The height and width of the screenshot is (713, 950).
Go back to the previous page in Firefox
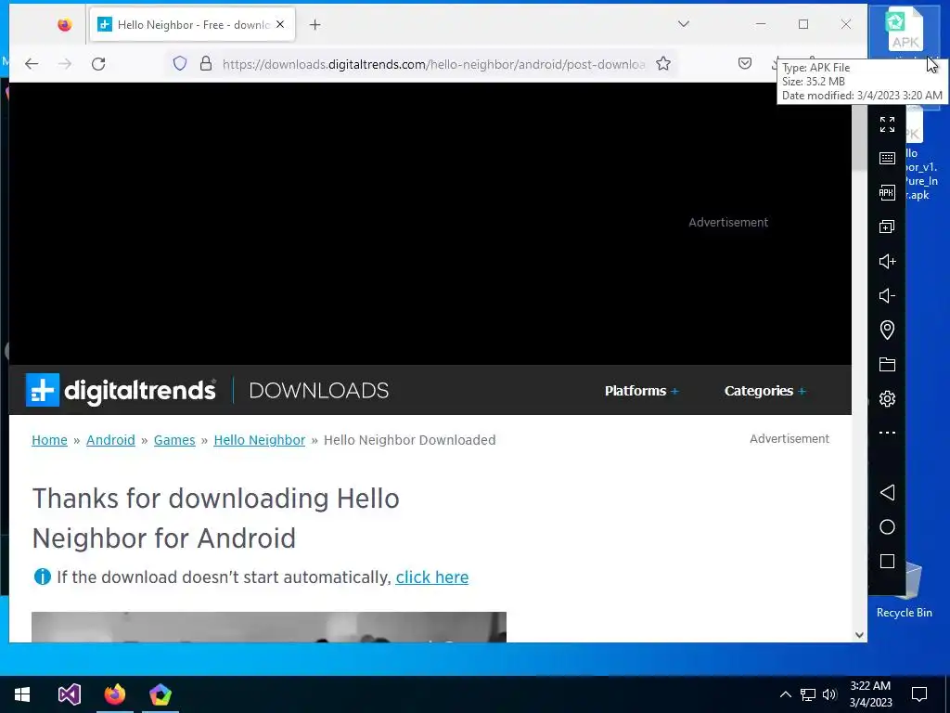(x=32, y=64)
